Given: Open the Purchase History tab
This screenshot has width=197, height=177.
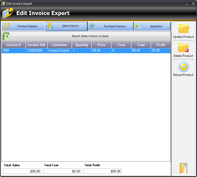Looking at the screenshot, I should [110, 26].
